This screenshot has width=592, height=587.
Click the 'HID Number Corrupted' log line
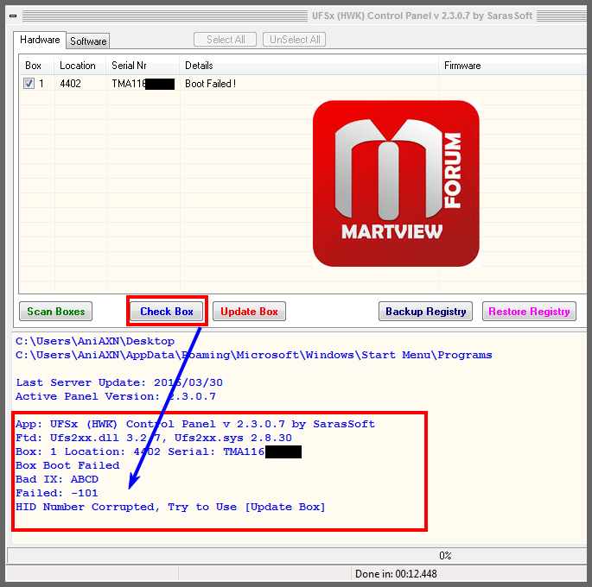point(170,507)
